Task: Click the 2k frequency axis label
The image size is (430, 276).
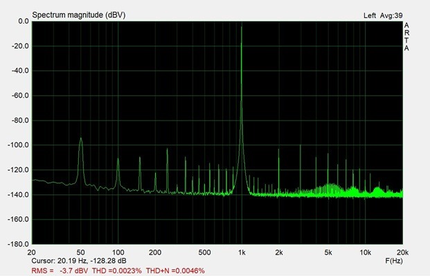Action: click(278, 252)
